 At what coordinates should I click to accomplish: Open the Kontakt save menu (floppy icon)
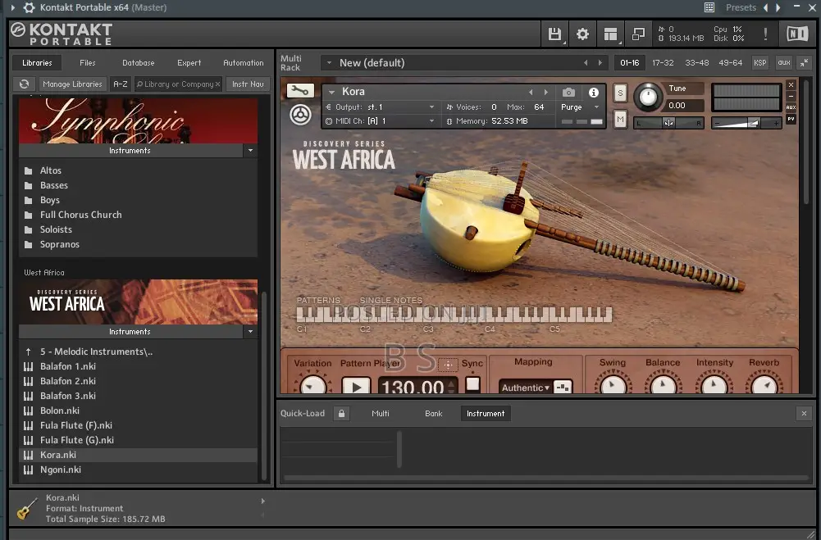click(554, 34)
